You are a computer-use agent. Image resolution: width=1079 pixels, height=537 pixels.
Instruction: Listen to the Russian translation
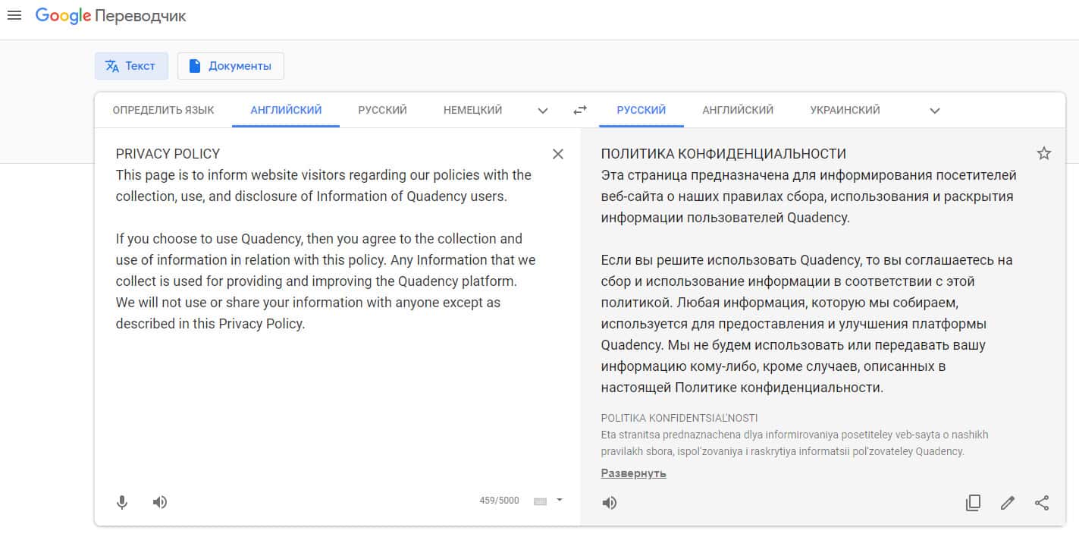point(610,503)
